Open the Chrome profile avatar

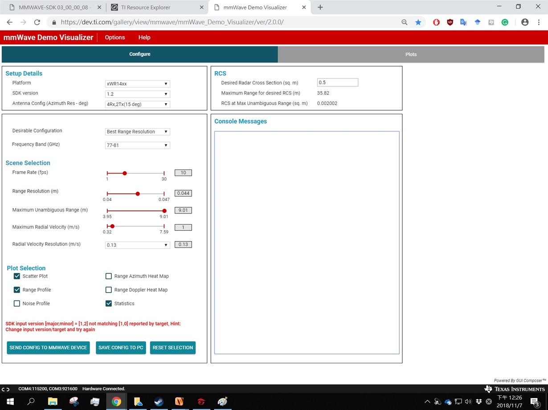(525, 22)
